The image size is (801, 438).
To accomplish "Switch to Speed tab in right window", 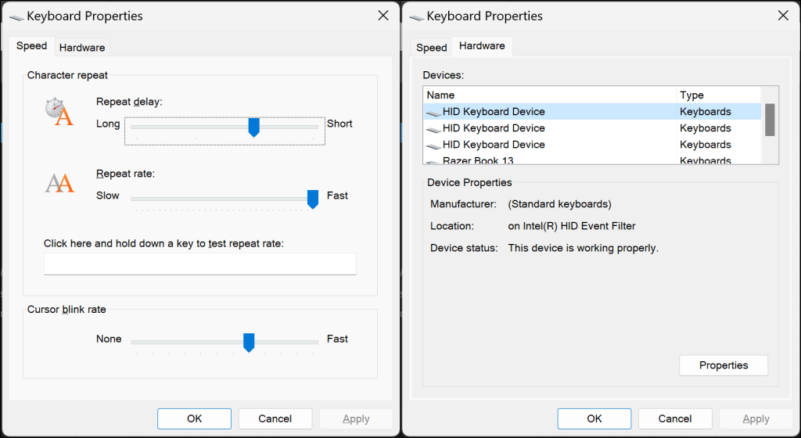I will point(431,48).
